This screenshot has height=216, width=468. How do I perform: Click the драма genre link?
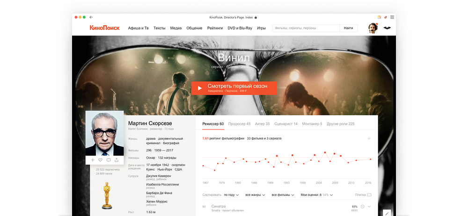[x=151, y=139]
